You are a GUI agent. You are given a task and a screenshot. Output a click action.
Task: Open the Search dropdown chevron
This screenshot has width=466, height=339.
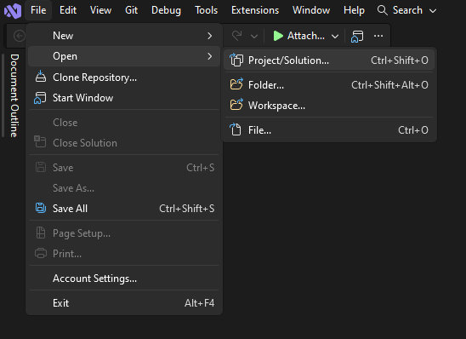[x=433, y=11]
